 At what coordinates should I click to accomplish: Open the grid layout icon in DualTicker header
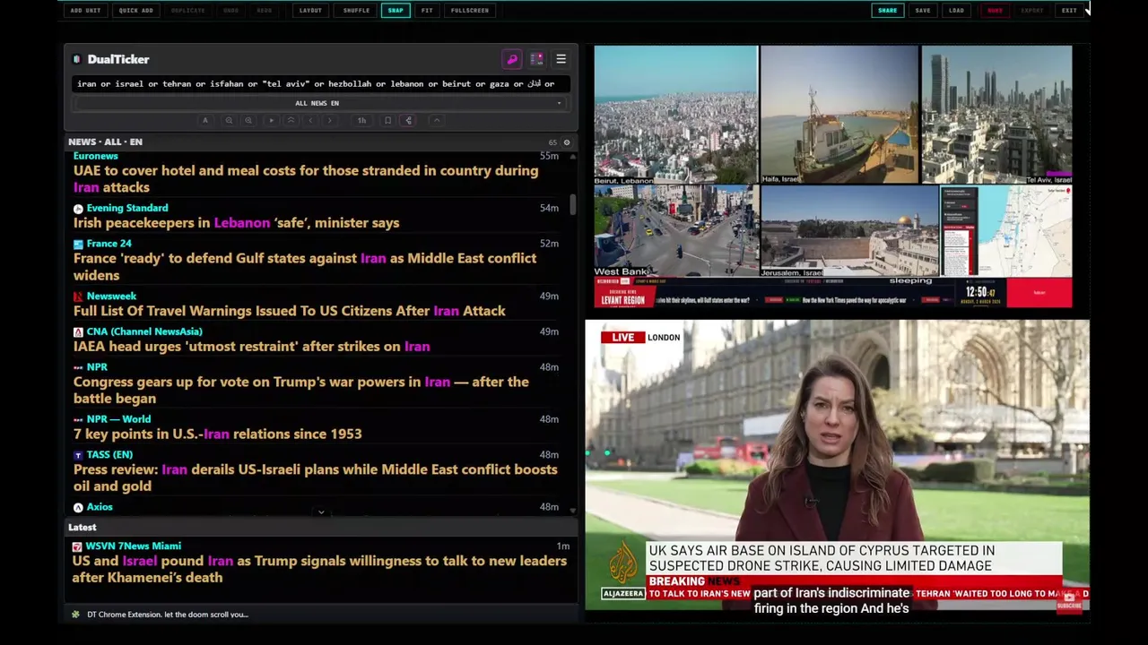536,59
